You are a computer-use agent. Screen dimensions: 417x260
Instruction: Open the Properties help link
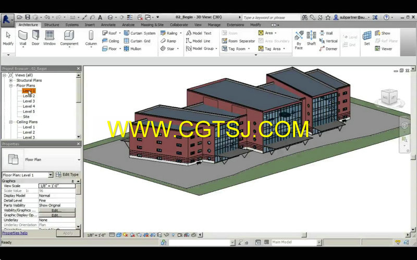pyautogui.click(x=15, y=233)
